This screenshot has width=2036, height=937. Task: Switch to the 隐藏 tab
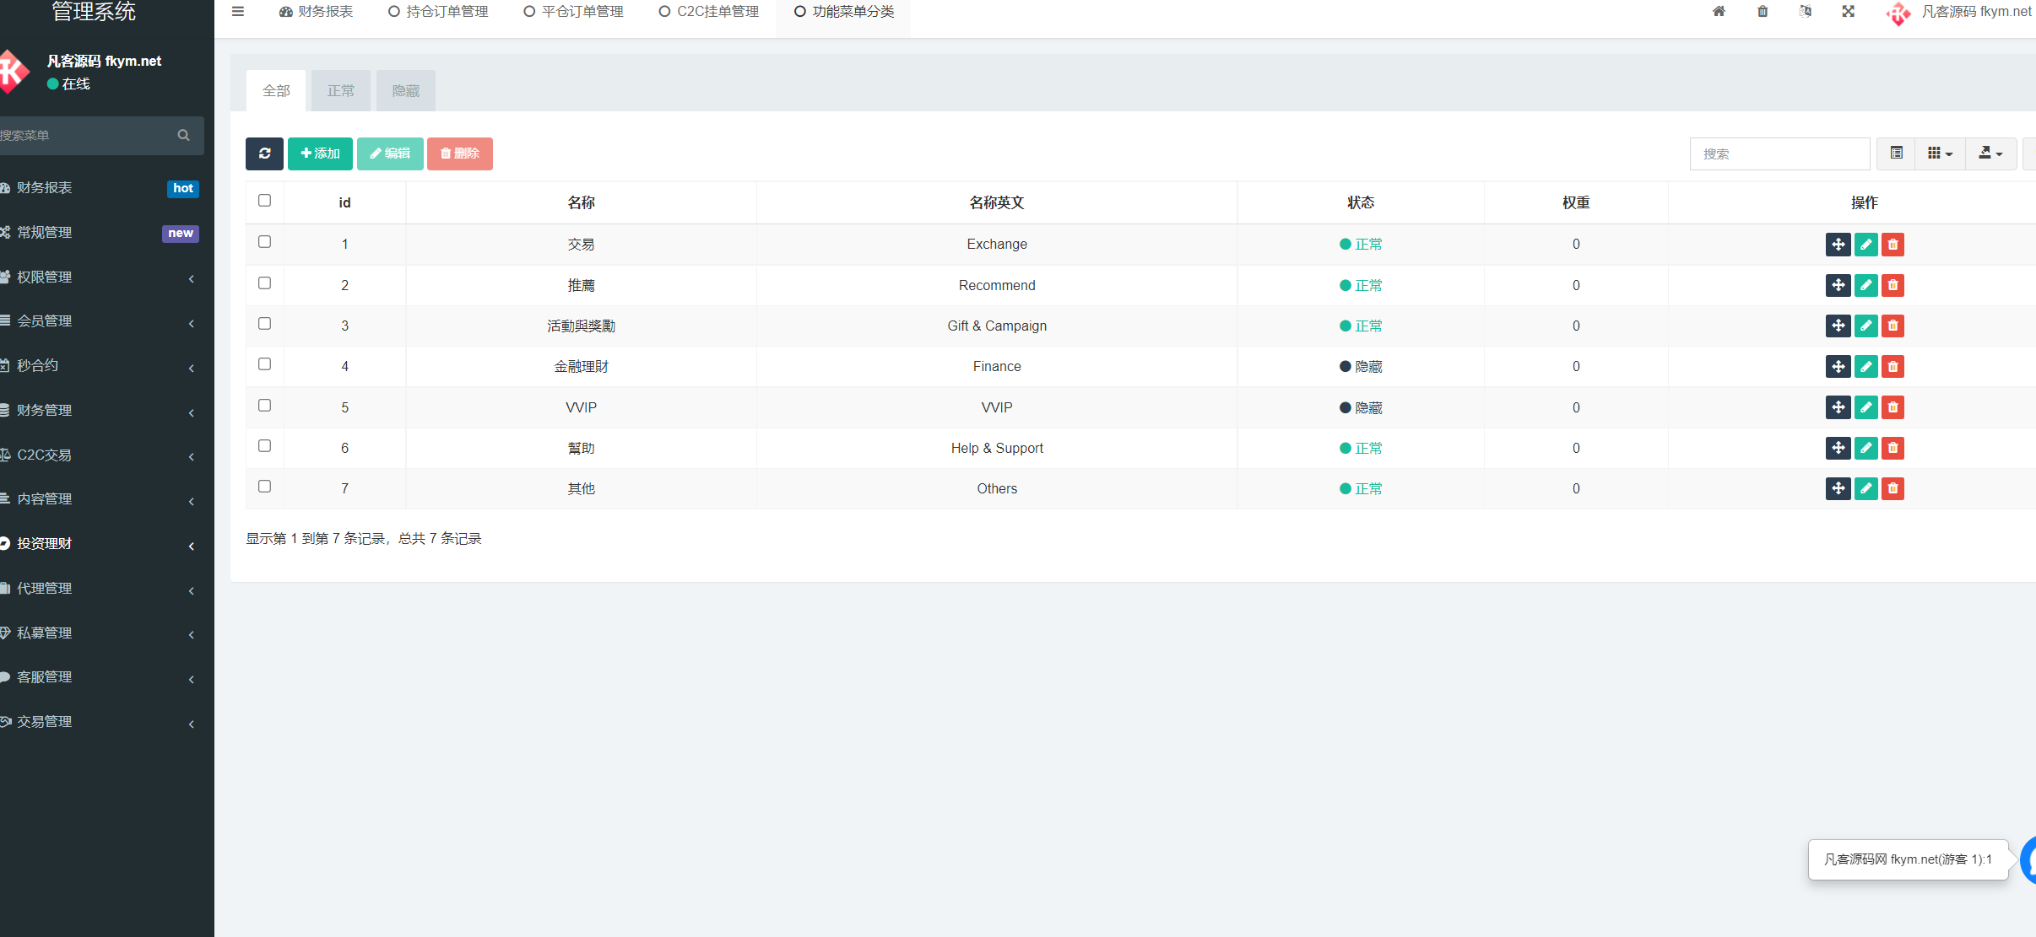click(x=405, y=90)
